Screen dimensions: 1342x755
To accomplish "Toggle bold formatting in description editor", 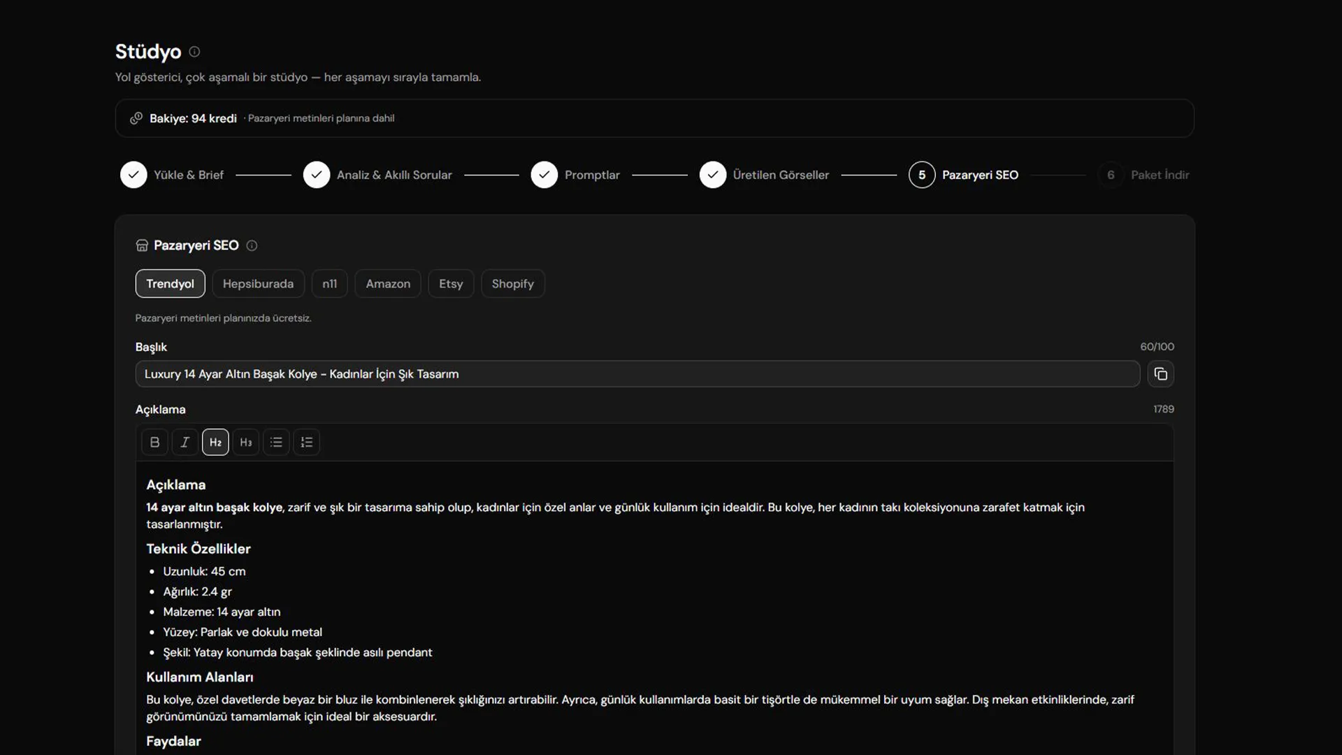I will click(154, 442).
